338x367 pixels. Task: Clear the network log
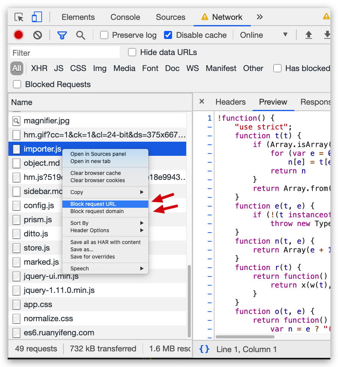pos(37,35)
